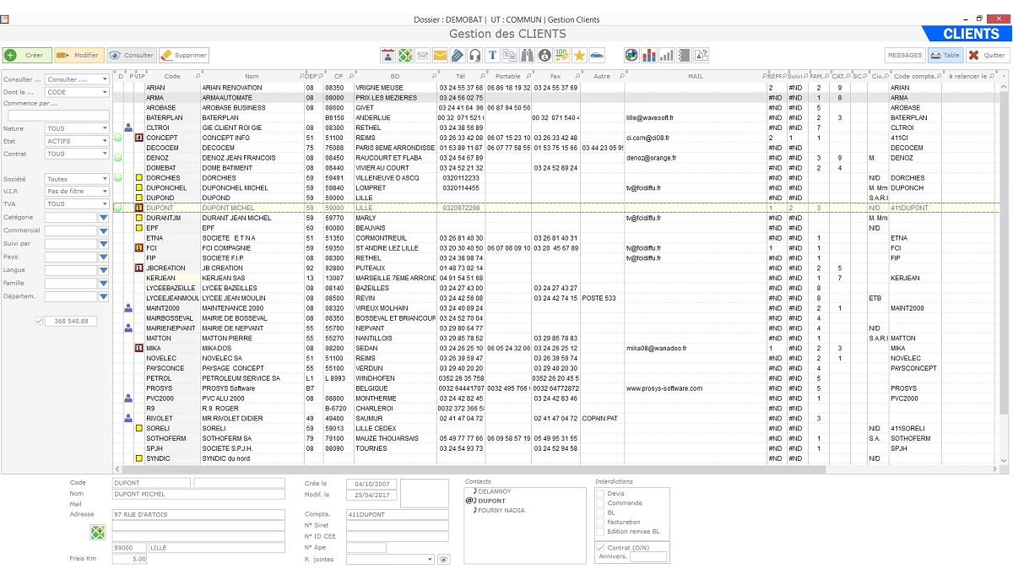Click the blue T text icon
This screenshot has width=1013, height=580.
(492, 55)
